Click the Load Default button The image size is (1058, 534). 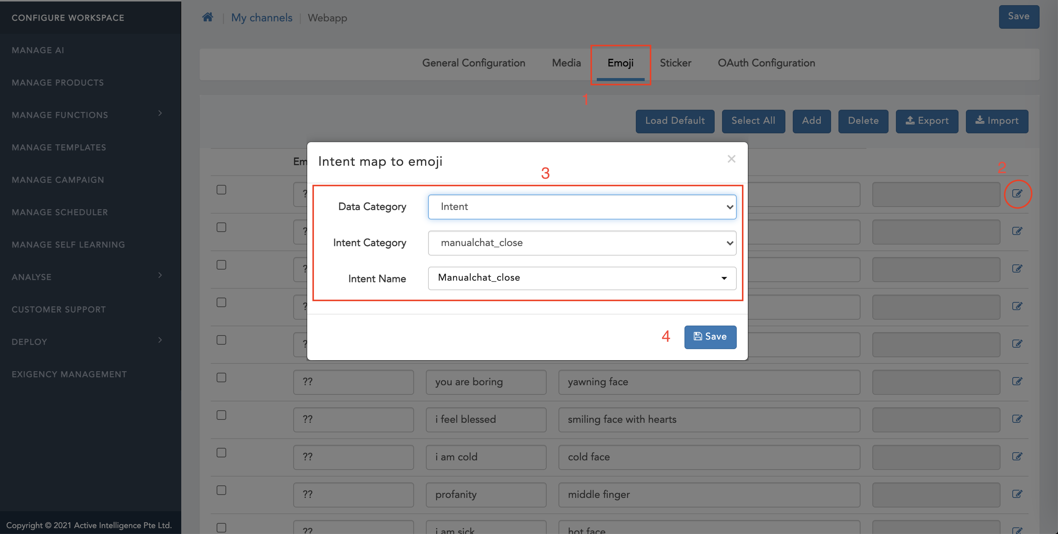(x=675, y=121)
